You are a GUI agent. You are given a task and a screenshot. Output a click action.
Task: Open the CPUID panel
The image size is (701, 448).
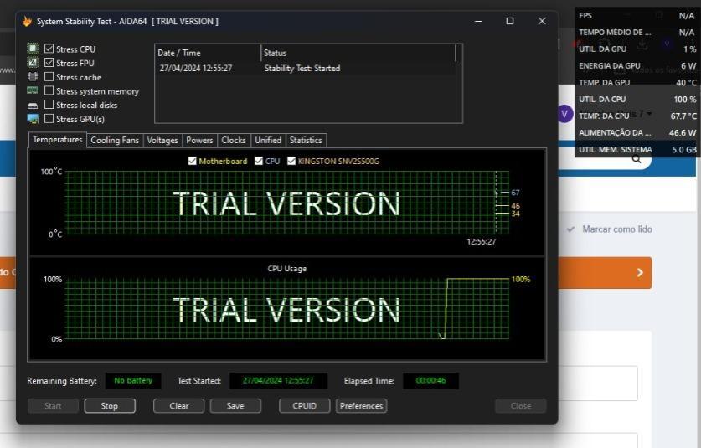[x=305, y=406]
